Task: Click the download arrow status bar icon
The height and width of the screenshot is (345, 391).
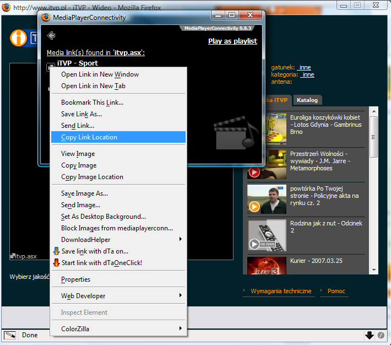Action: coord(369,335)
